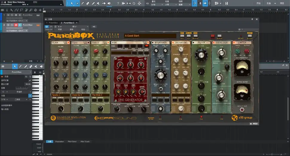Click the magnifier zoom icon in top toolbar
Screen dimensions: 290x156
click(x=134, y=3)
